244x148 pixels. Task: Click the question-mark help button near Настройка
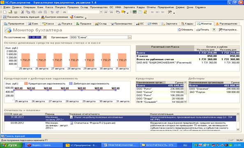coord(214,30)
